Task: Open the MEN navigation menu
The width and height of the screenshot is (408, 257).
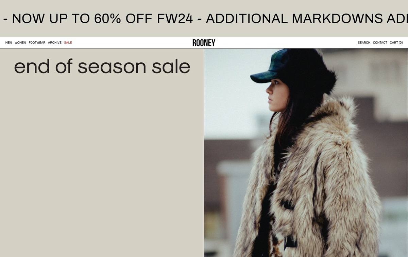Action: [8, 43]
